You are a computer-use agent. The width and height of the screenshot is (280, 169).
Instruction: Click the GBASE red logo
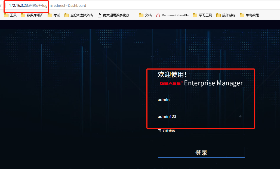click(x=171, y=83)
